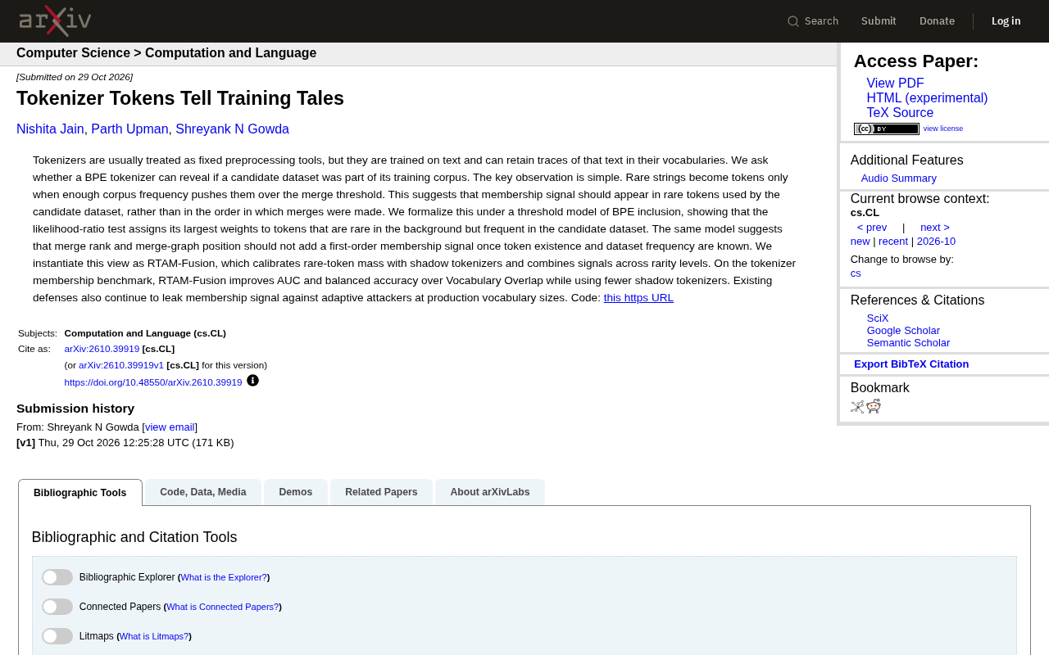The height and width of the screenshot is (655, 1049).
Task: Click arXiv:2610.39919v1 version link
Action: coord(121,365)
